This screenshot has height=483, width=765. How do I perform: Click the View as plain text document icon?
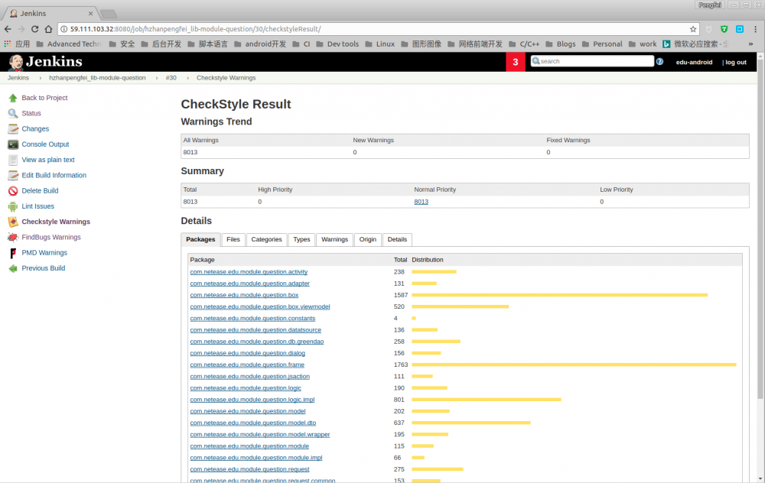[x=13, y=160]
